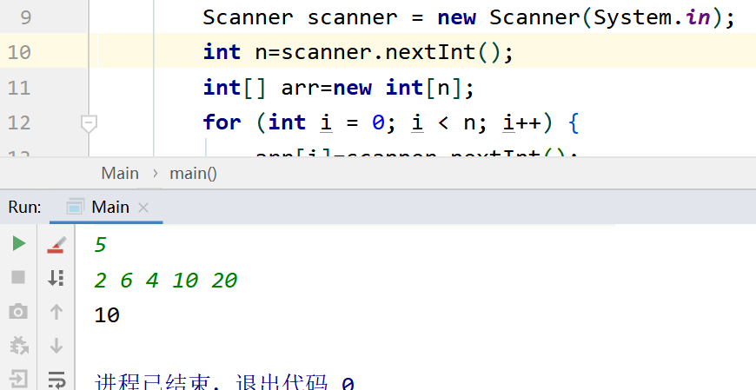Image resolution: width=756 pixels, height=390 pixels.
Task: Toggle the console sort lines icon
Action: tap(56, 278)
